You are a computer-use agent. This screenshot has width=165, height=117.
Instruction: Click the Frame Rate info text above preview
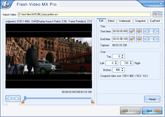[80, 21]
